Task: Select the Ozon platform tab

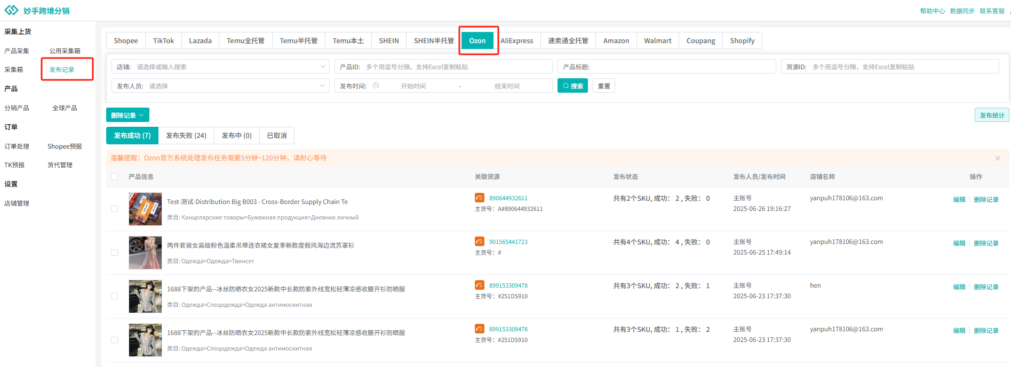Action: click(x=477, y=40)
